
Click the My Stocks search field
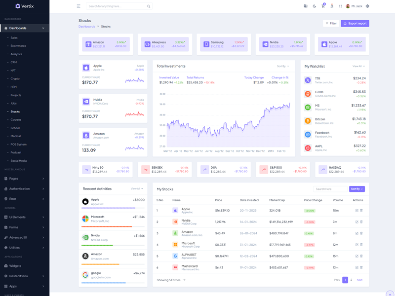coord(330,189)
